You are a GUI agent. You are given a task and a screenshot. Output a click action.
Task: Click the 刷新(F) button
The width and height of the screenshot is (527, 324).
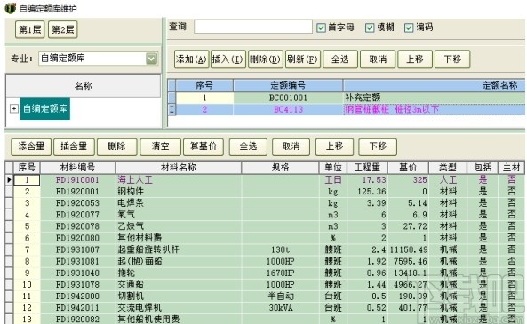[x=303, y=59]
